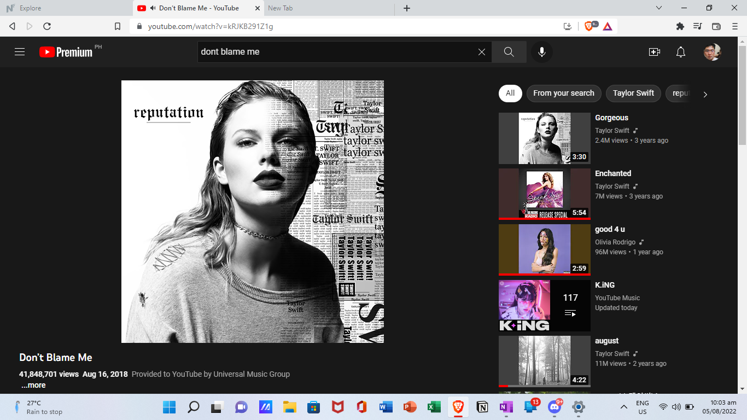Screen dimensions: 747x420
Task: Mute the Don't Blame Me tab audio
Action: coord(153,8)
